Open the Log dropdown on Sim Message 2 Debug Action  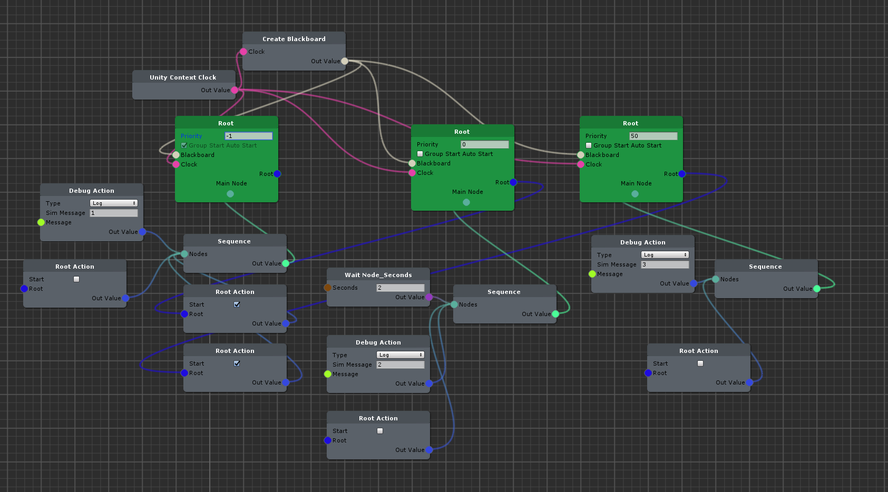tap(400, 355)
